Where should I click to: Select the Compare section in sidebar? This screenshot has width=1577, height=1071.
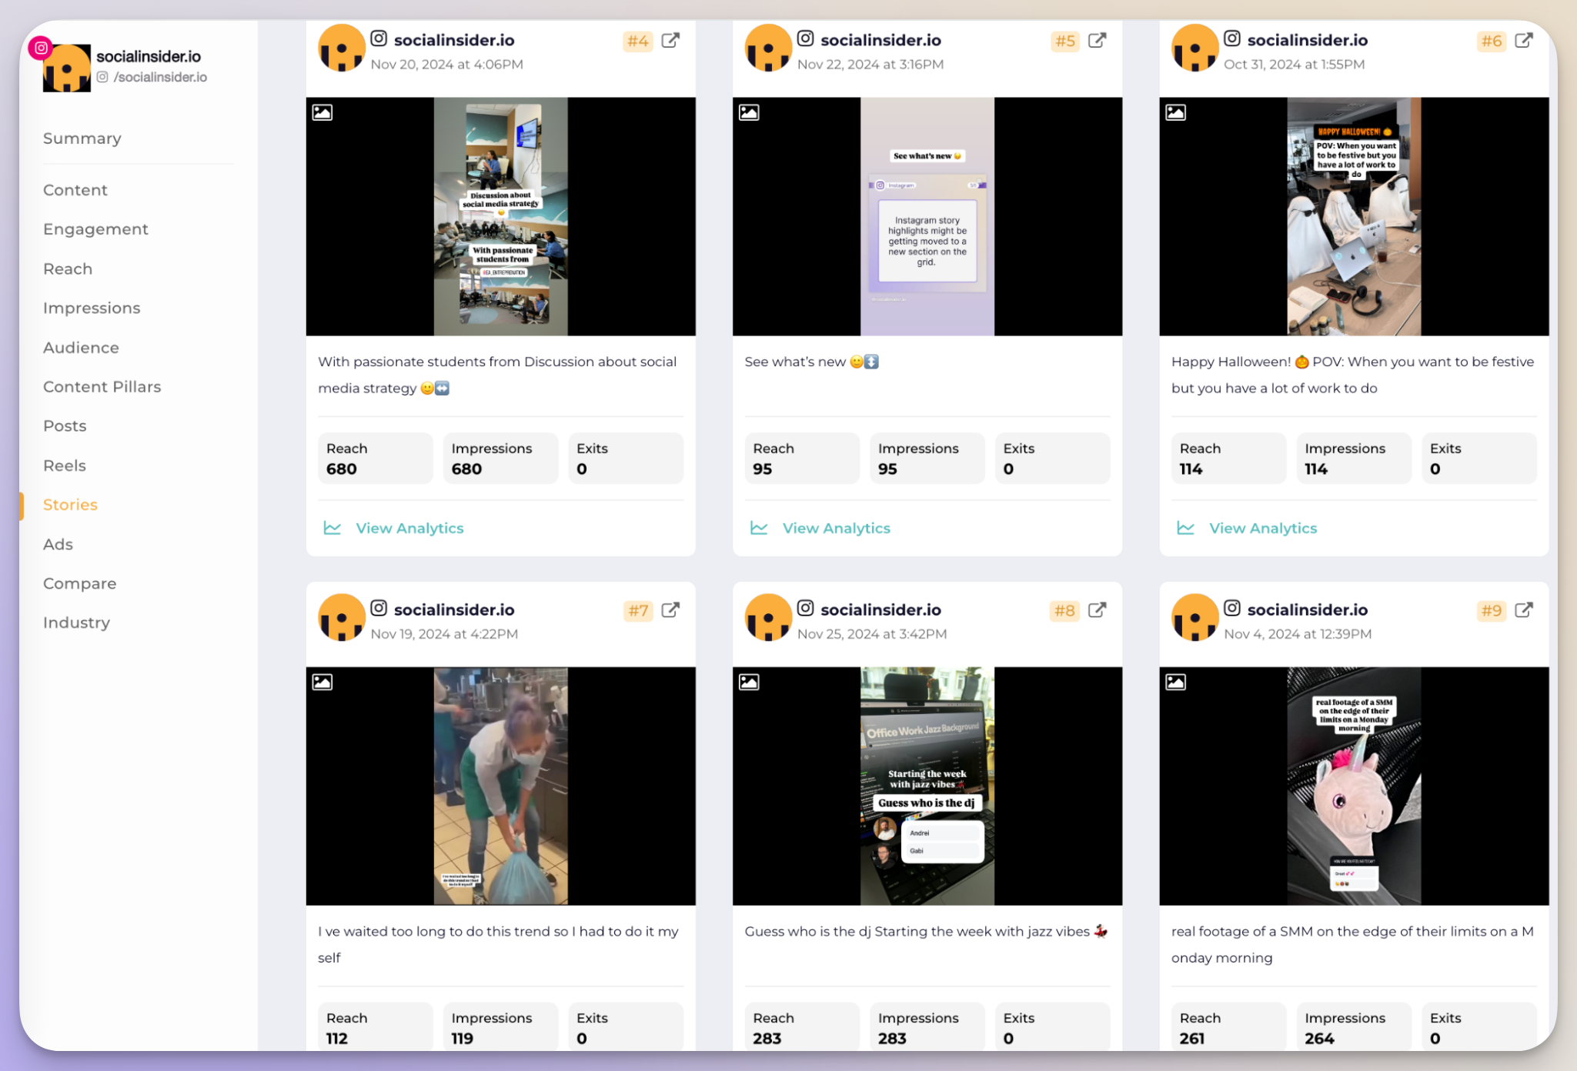(80, 583)
